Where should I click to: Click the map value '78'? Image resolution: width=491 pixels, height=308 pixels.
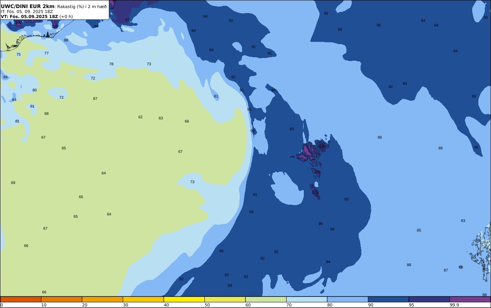111,64
